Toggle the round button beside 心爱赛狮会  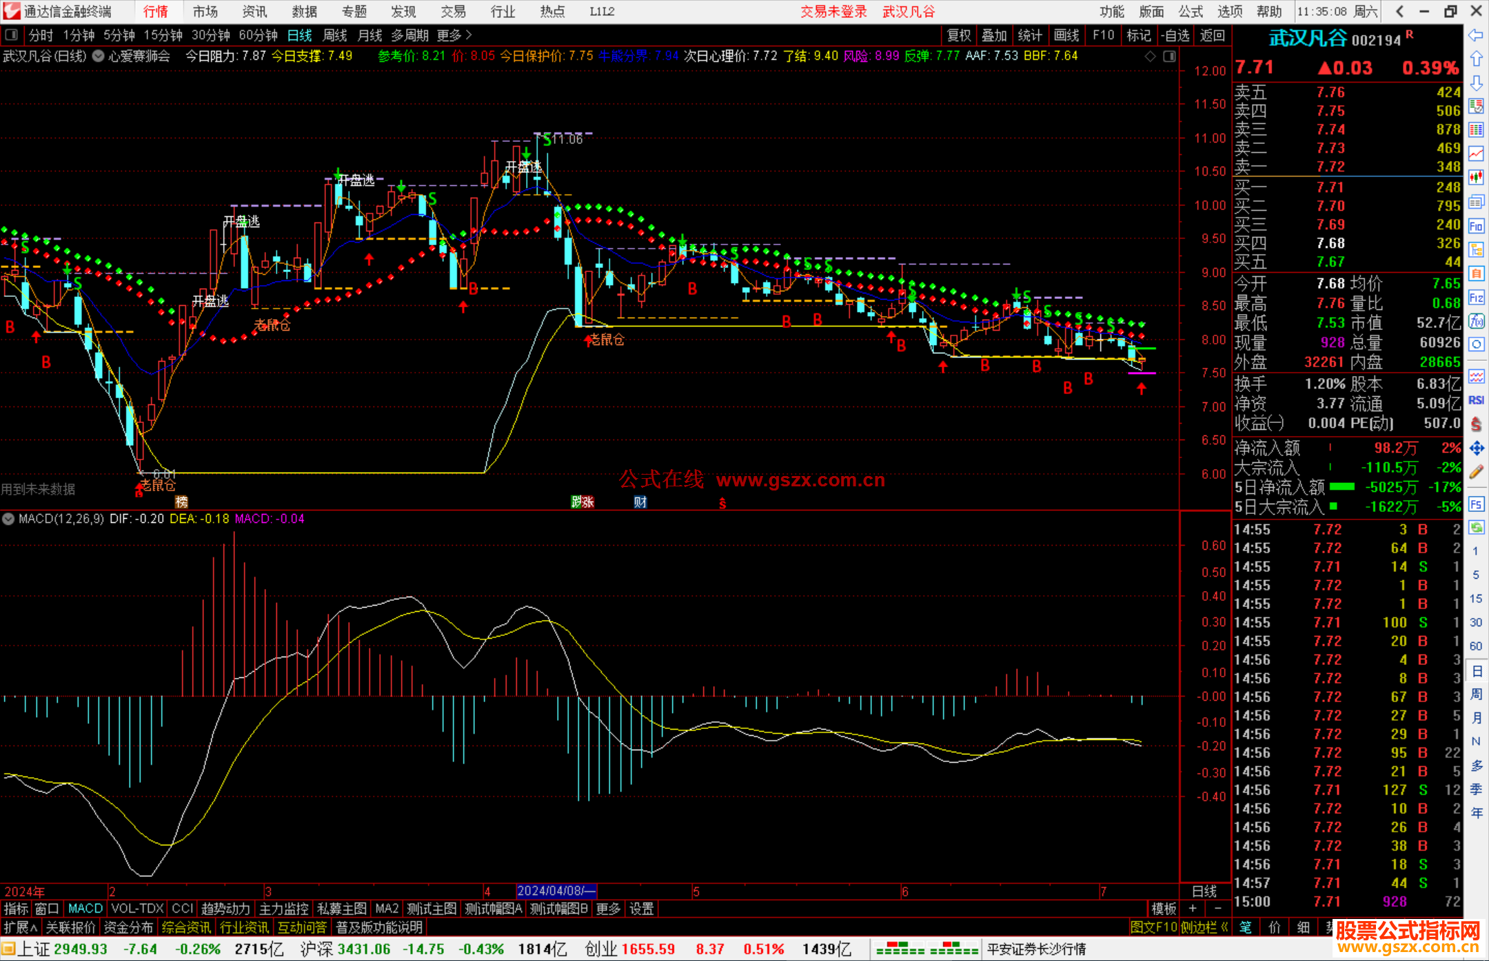99,56
